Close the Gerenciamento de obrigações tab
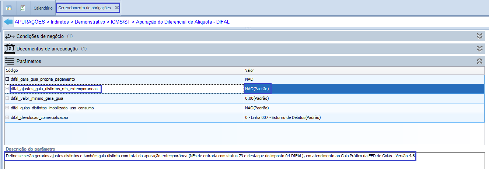 [117, 8]
